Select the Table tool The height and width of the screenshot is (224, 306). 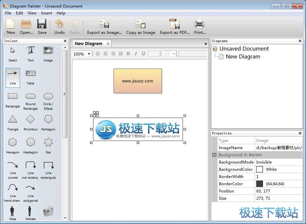click(31, 78)
